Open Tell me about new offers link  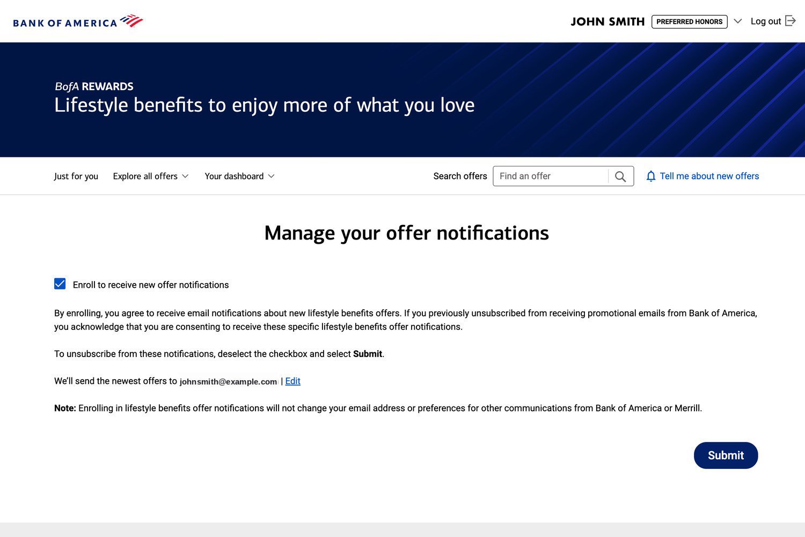point(709,176)
